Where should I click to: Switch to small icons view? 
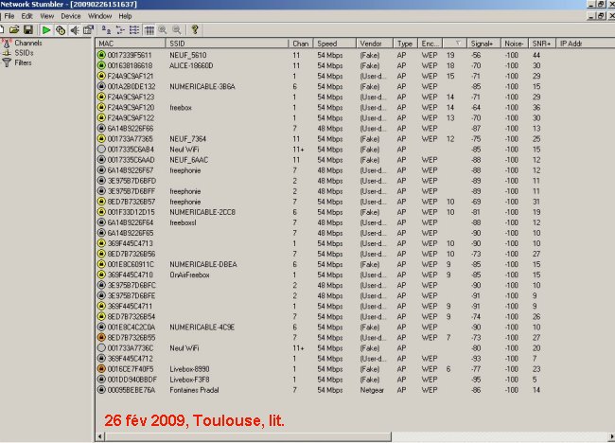pos(120,30)
